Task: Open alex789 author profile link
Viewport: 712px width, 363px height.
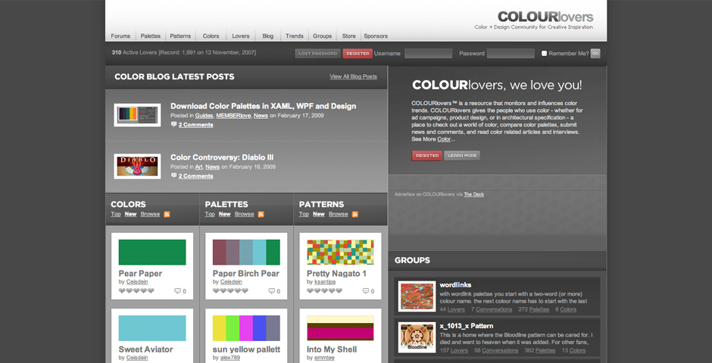Action: coord(230,358)
